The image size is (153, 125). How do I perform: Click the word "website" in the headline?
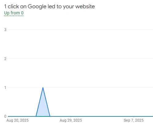pyautogui.click(x=85, y=6)
